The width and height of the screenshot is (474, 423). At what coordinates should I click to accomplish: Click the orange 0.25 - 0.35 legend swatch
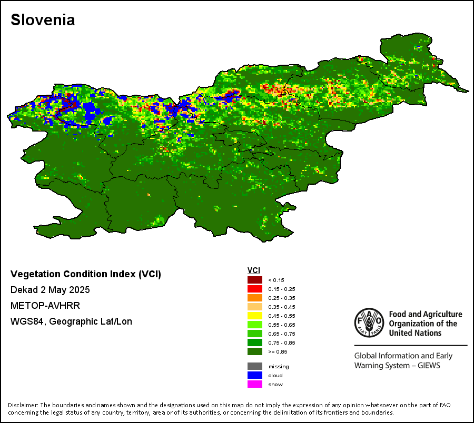pyautogui.click(x=255, y=298)
